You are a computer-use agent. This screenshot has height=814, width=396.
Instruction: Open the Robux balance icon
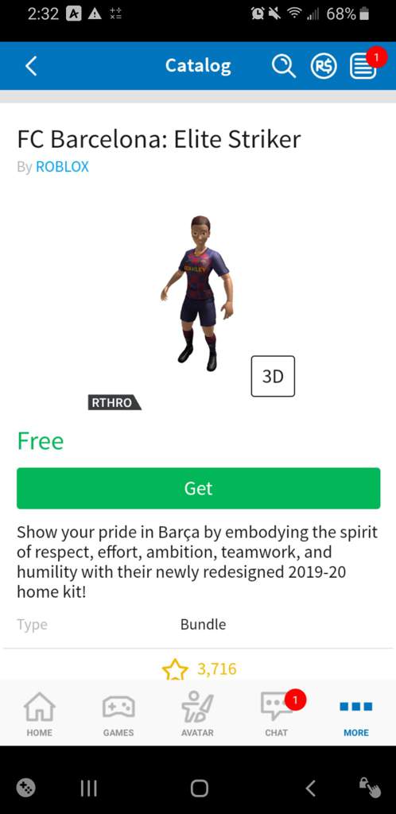[324, 66]
